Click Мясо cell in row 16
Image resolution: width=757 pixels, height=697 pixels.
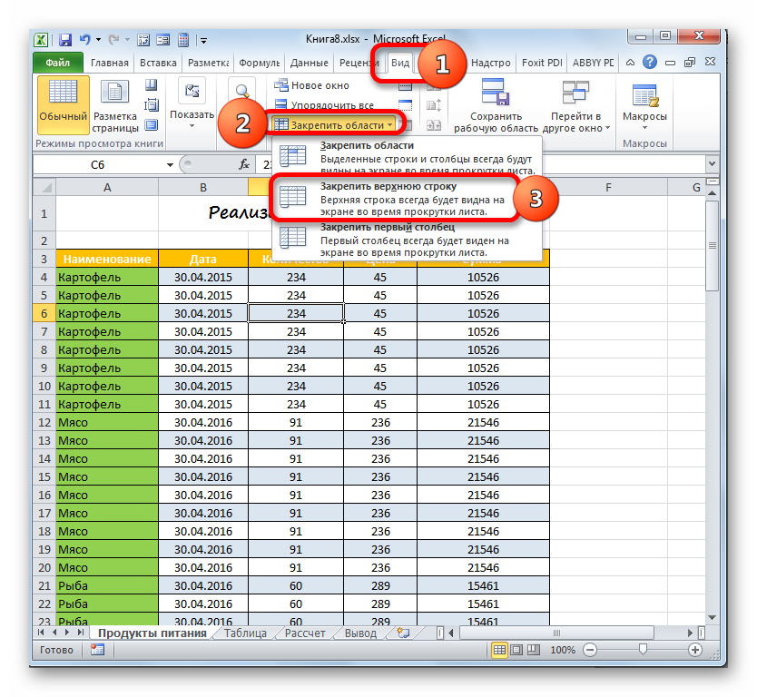[x=107, y=495]
